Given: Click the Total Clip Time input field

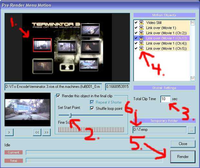Looking at the screenshot, I should tap(165, 99).
